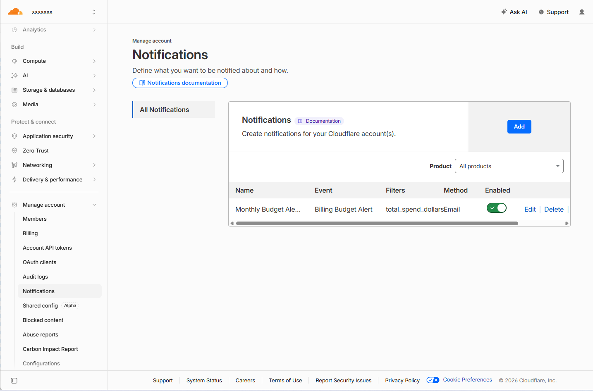This screenshot has width=593, height=391.
Task: Expand the Analytics section
Action: tap(94, 30)
